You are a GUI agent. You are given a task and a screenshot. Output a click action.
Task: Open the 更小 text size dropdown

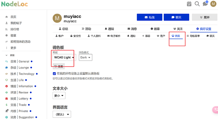pyautogui.click(x=59, y=96)
